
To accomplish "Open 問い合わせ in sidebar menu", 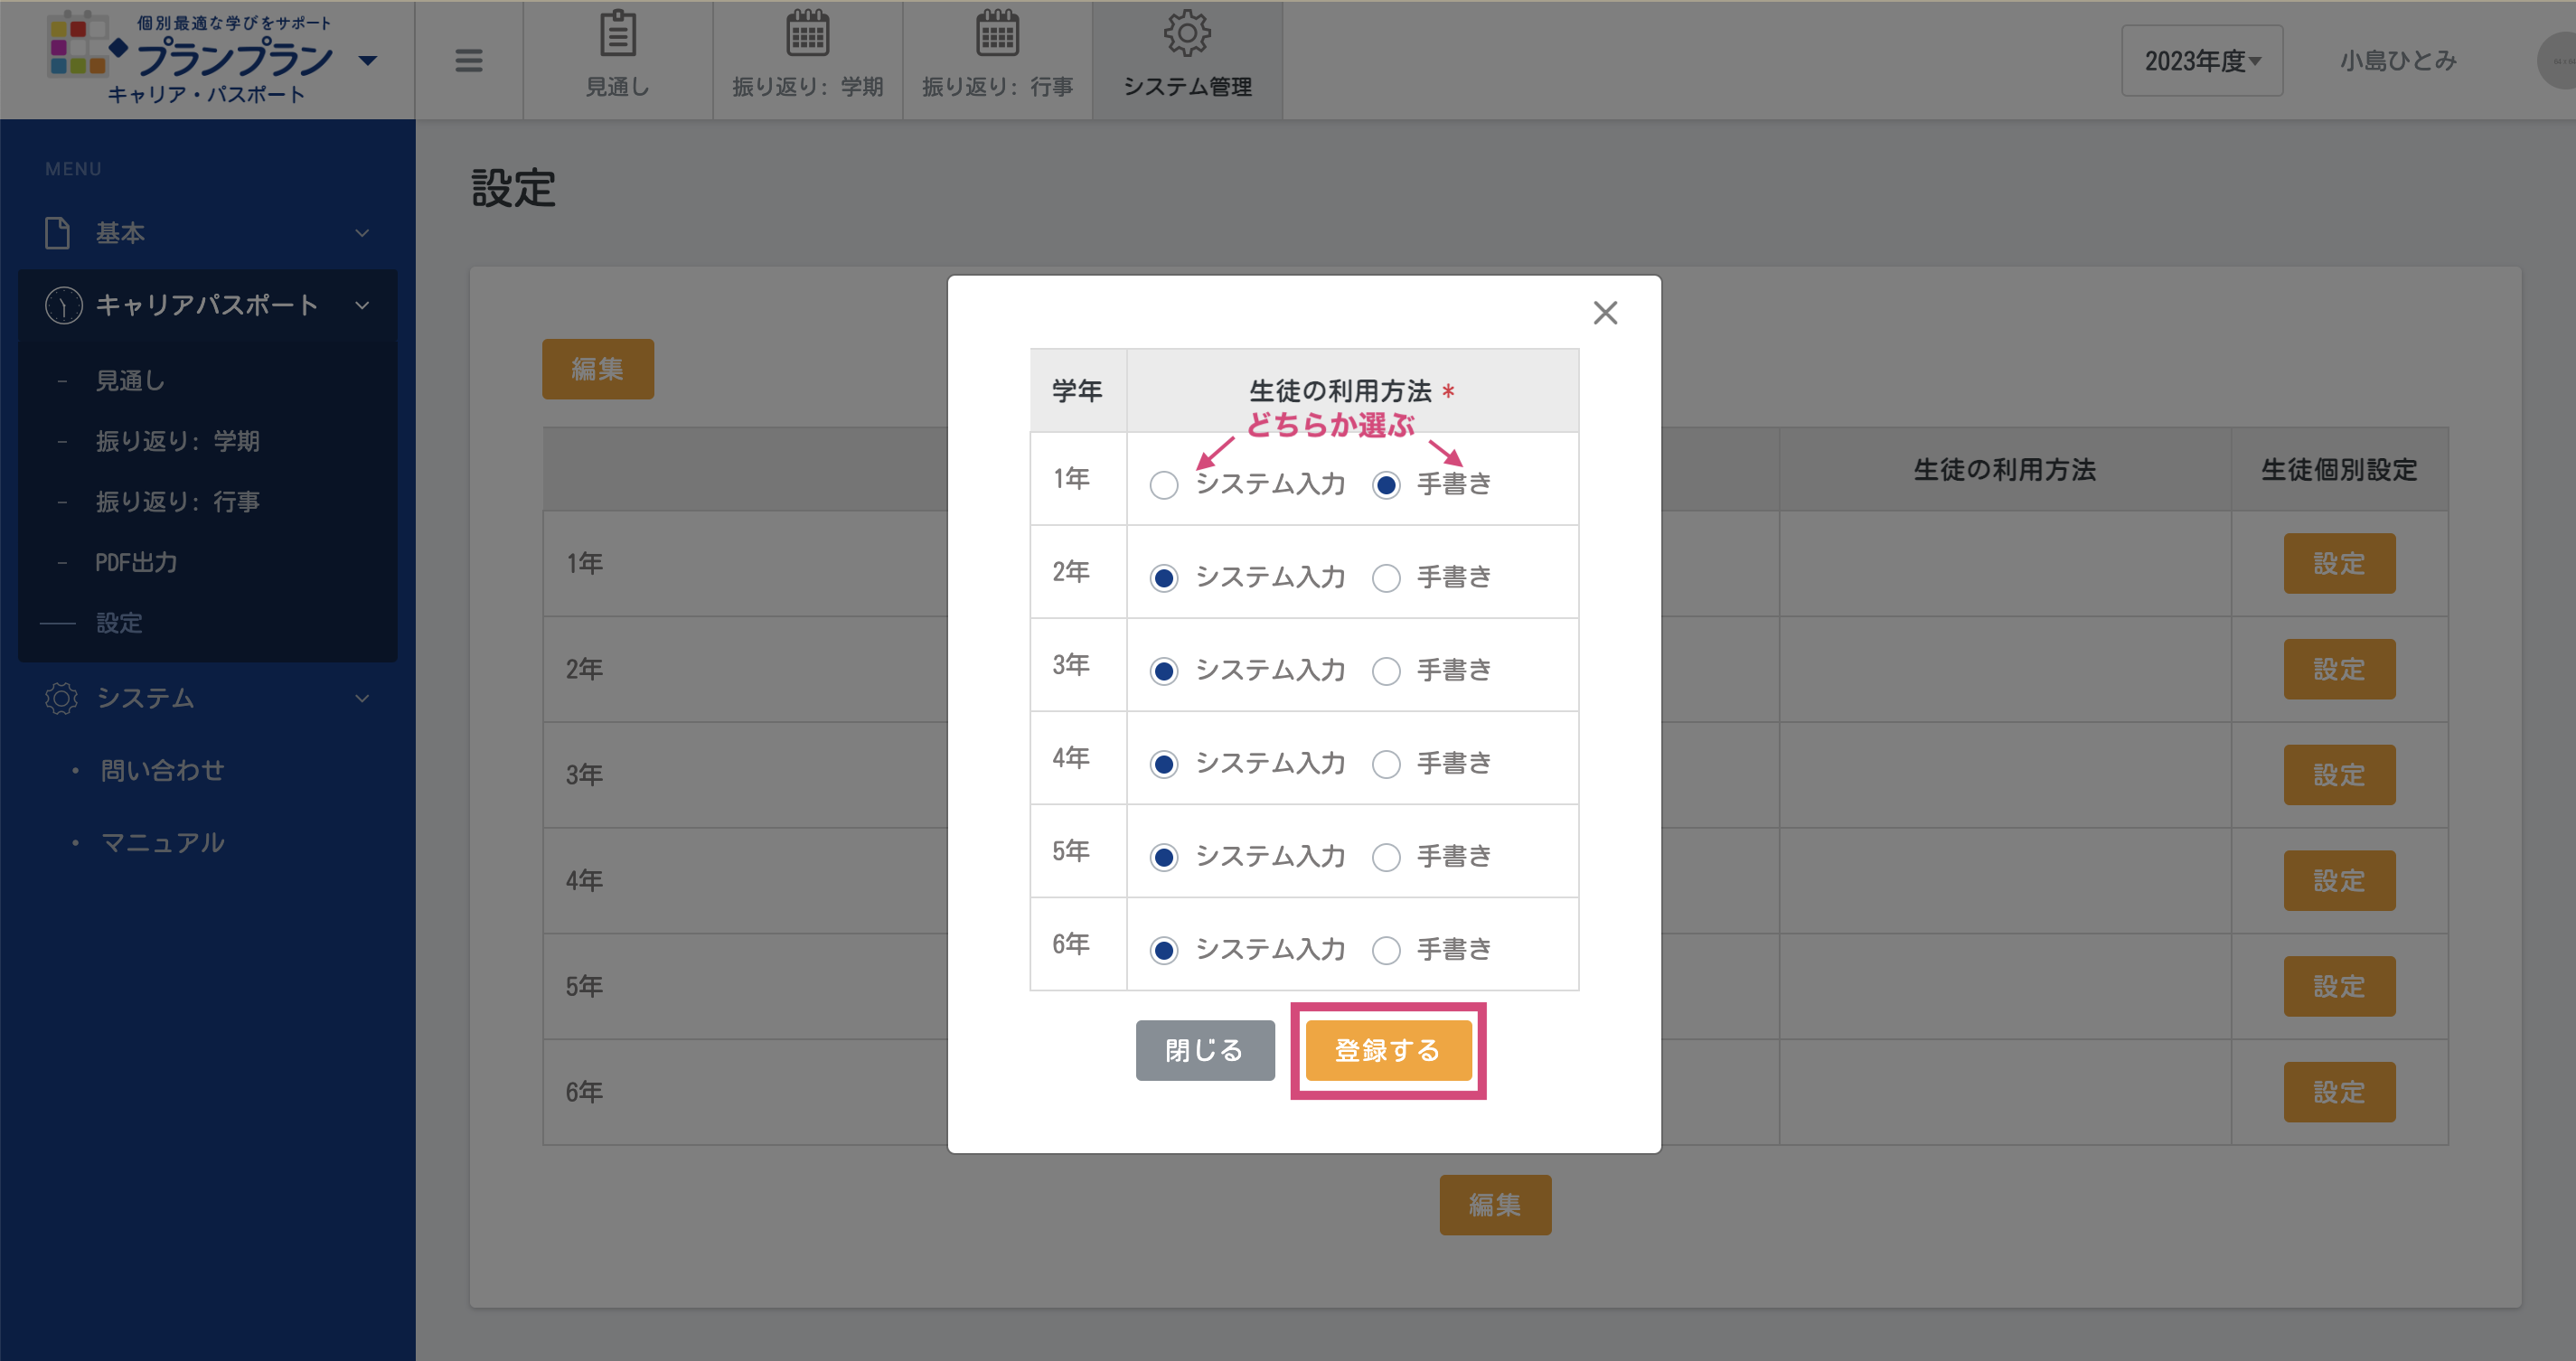I will click(x=162, y=770).
